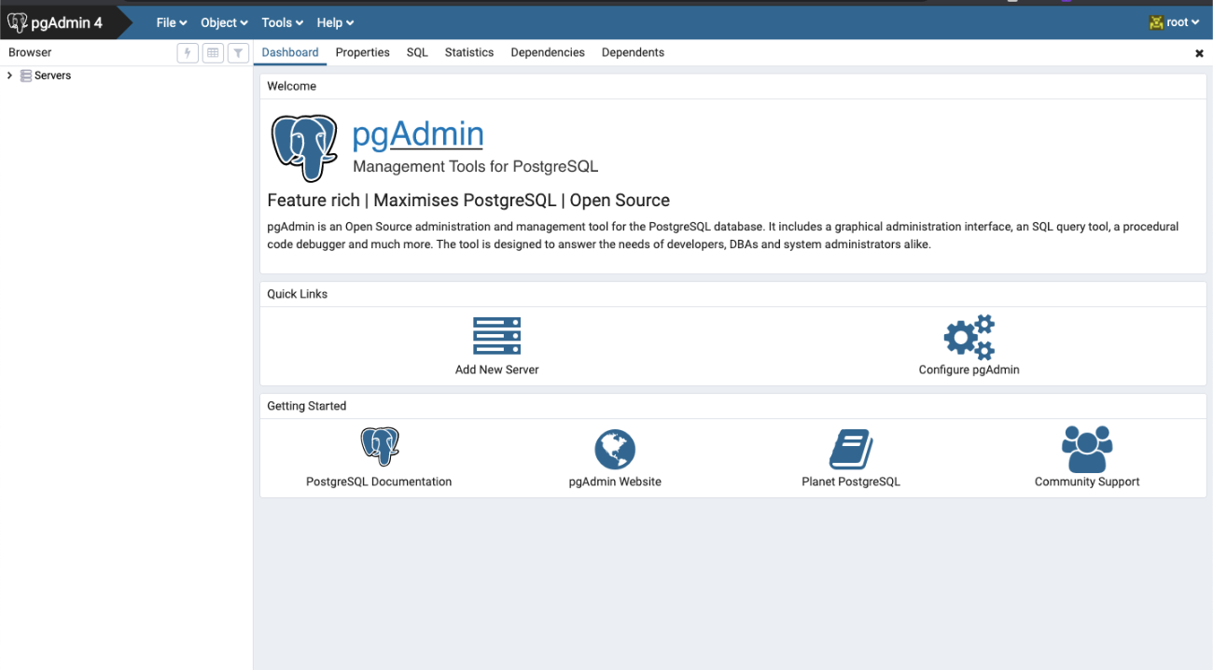The height and width of the screenshot is (670, 1213).
Task: Click the root user avatar icon
Action: 1156,22
